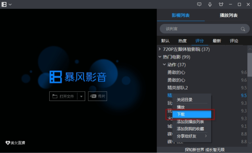Image resolution: width=252 pixels, height=153 pixels.
Task: Click the scrollbar down arrow in list
Action: tap(250, 142)
